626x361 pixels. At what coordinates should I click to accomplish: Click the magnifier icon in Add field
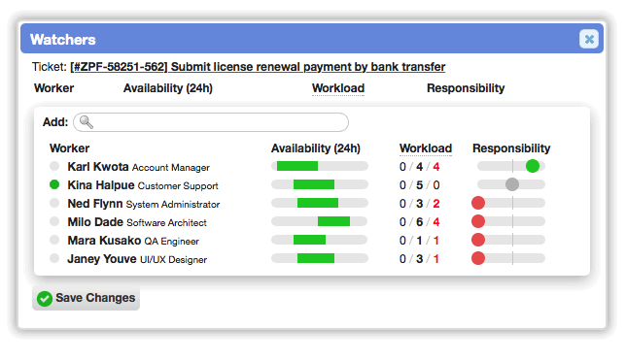click(86, 122)
